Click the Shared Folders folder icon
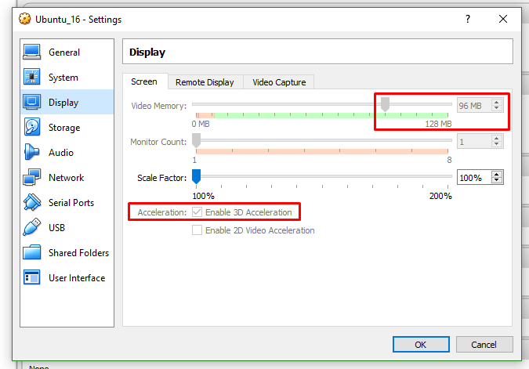Screen dimensions: 529x369 [x=32, y=252]
